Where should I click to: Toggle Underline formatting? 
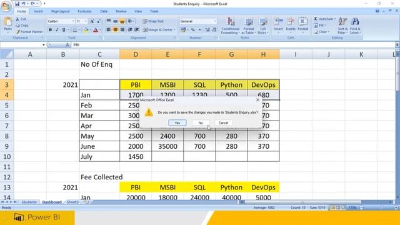point(64,30)
